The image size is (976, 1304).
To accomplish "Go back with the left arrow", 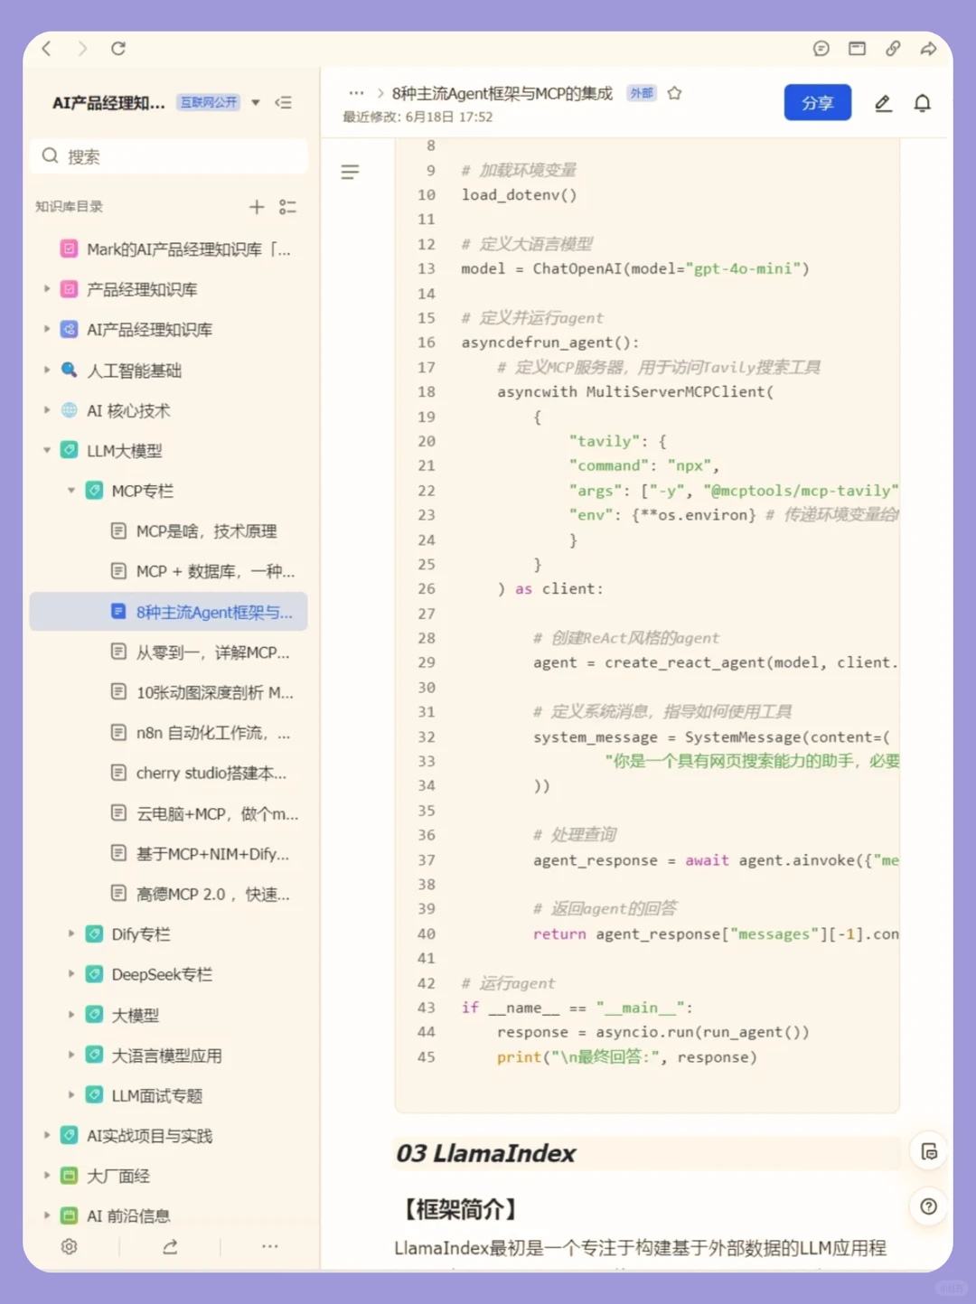I will (x=46, y=49).
